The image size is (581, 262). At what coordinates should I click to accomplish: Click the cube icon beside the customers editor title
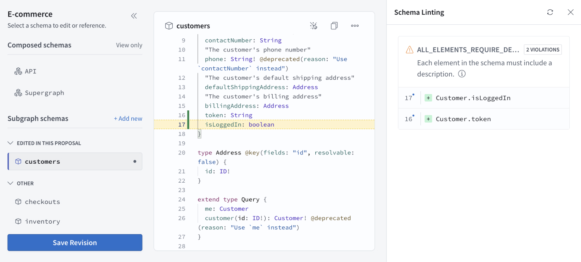tap(169, 26)
